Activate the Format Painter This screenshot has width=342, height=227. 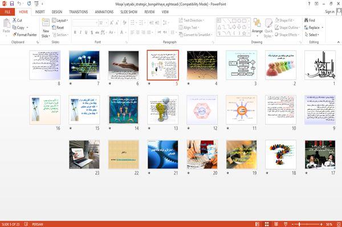25,35
